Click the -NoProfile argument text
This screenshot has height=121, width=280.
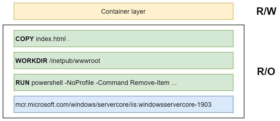(79, 83)
